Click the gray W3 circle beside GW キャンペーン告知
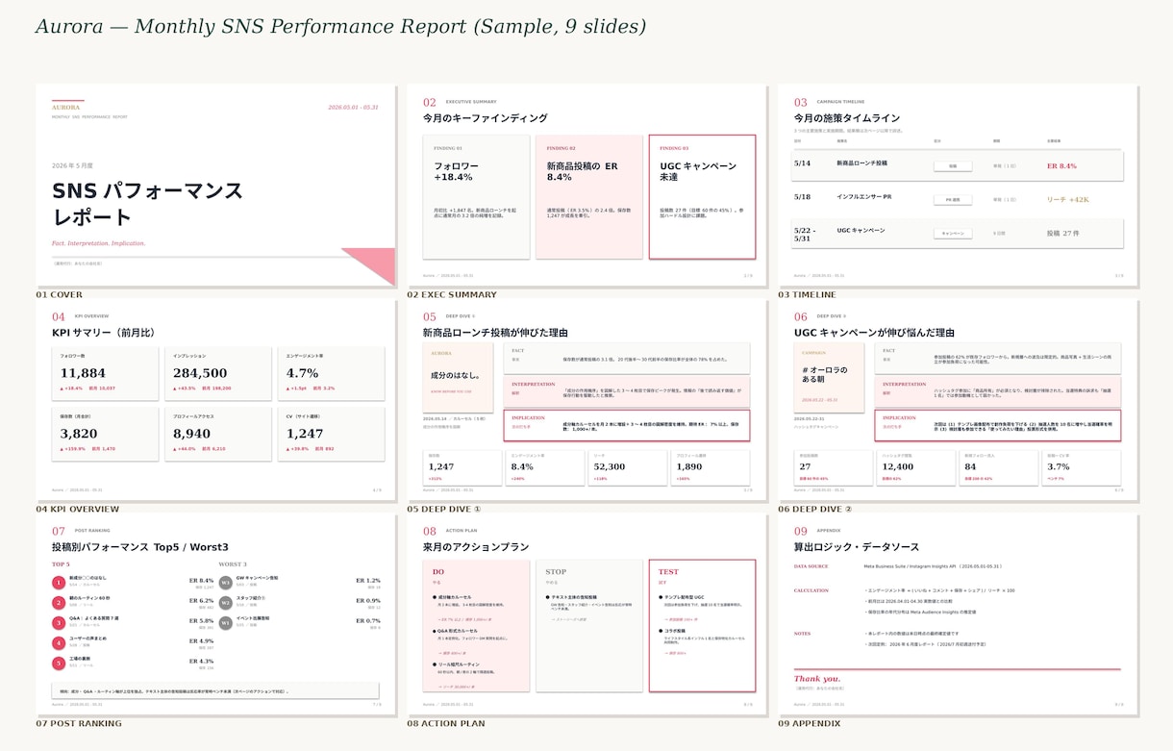 point(226,581)
